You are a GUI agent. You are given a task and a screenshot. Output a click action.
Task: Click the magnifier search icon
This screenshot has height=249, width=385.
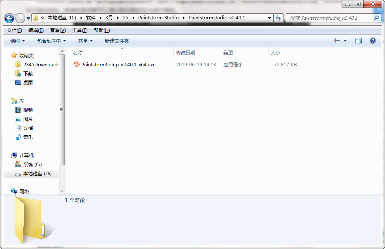coord(376,18)
